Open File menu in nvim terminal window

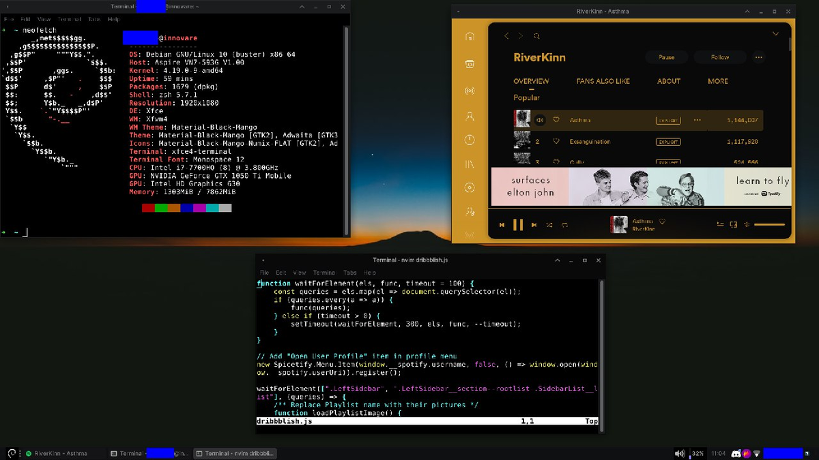265,273
